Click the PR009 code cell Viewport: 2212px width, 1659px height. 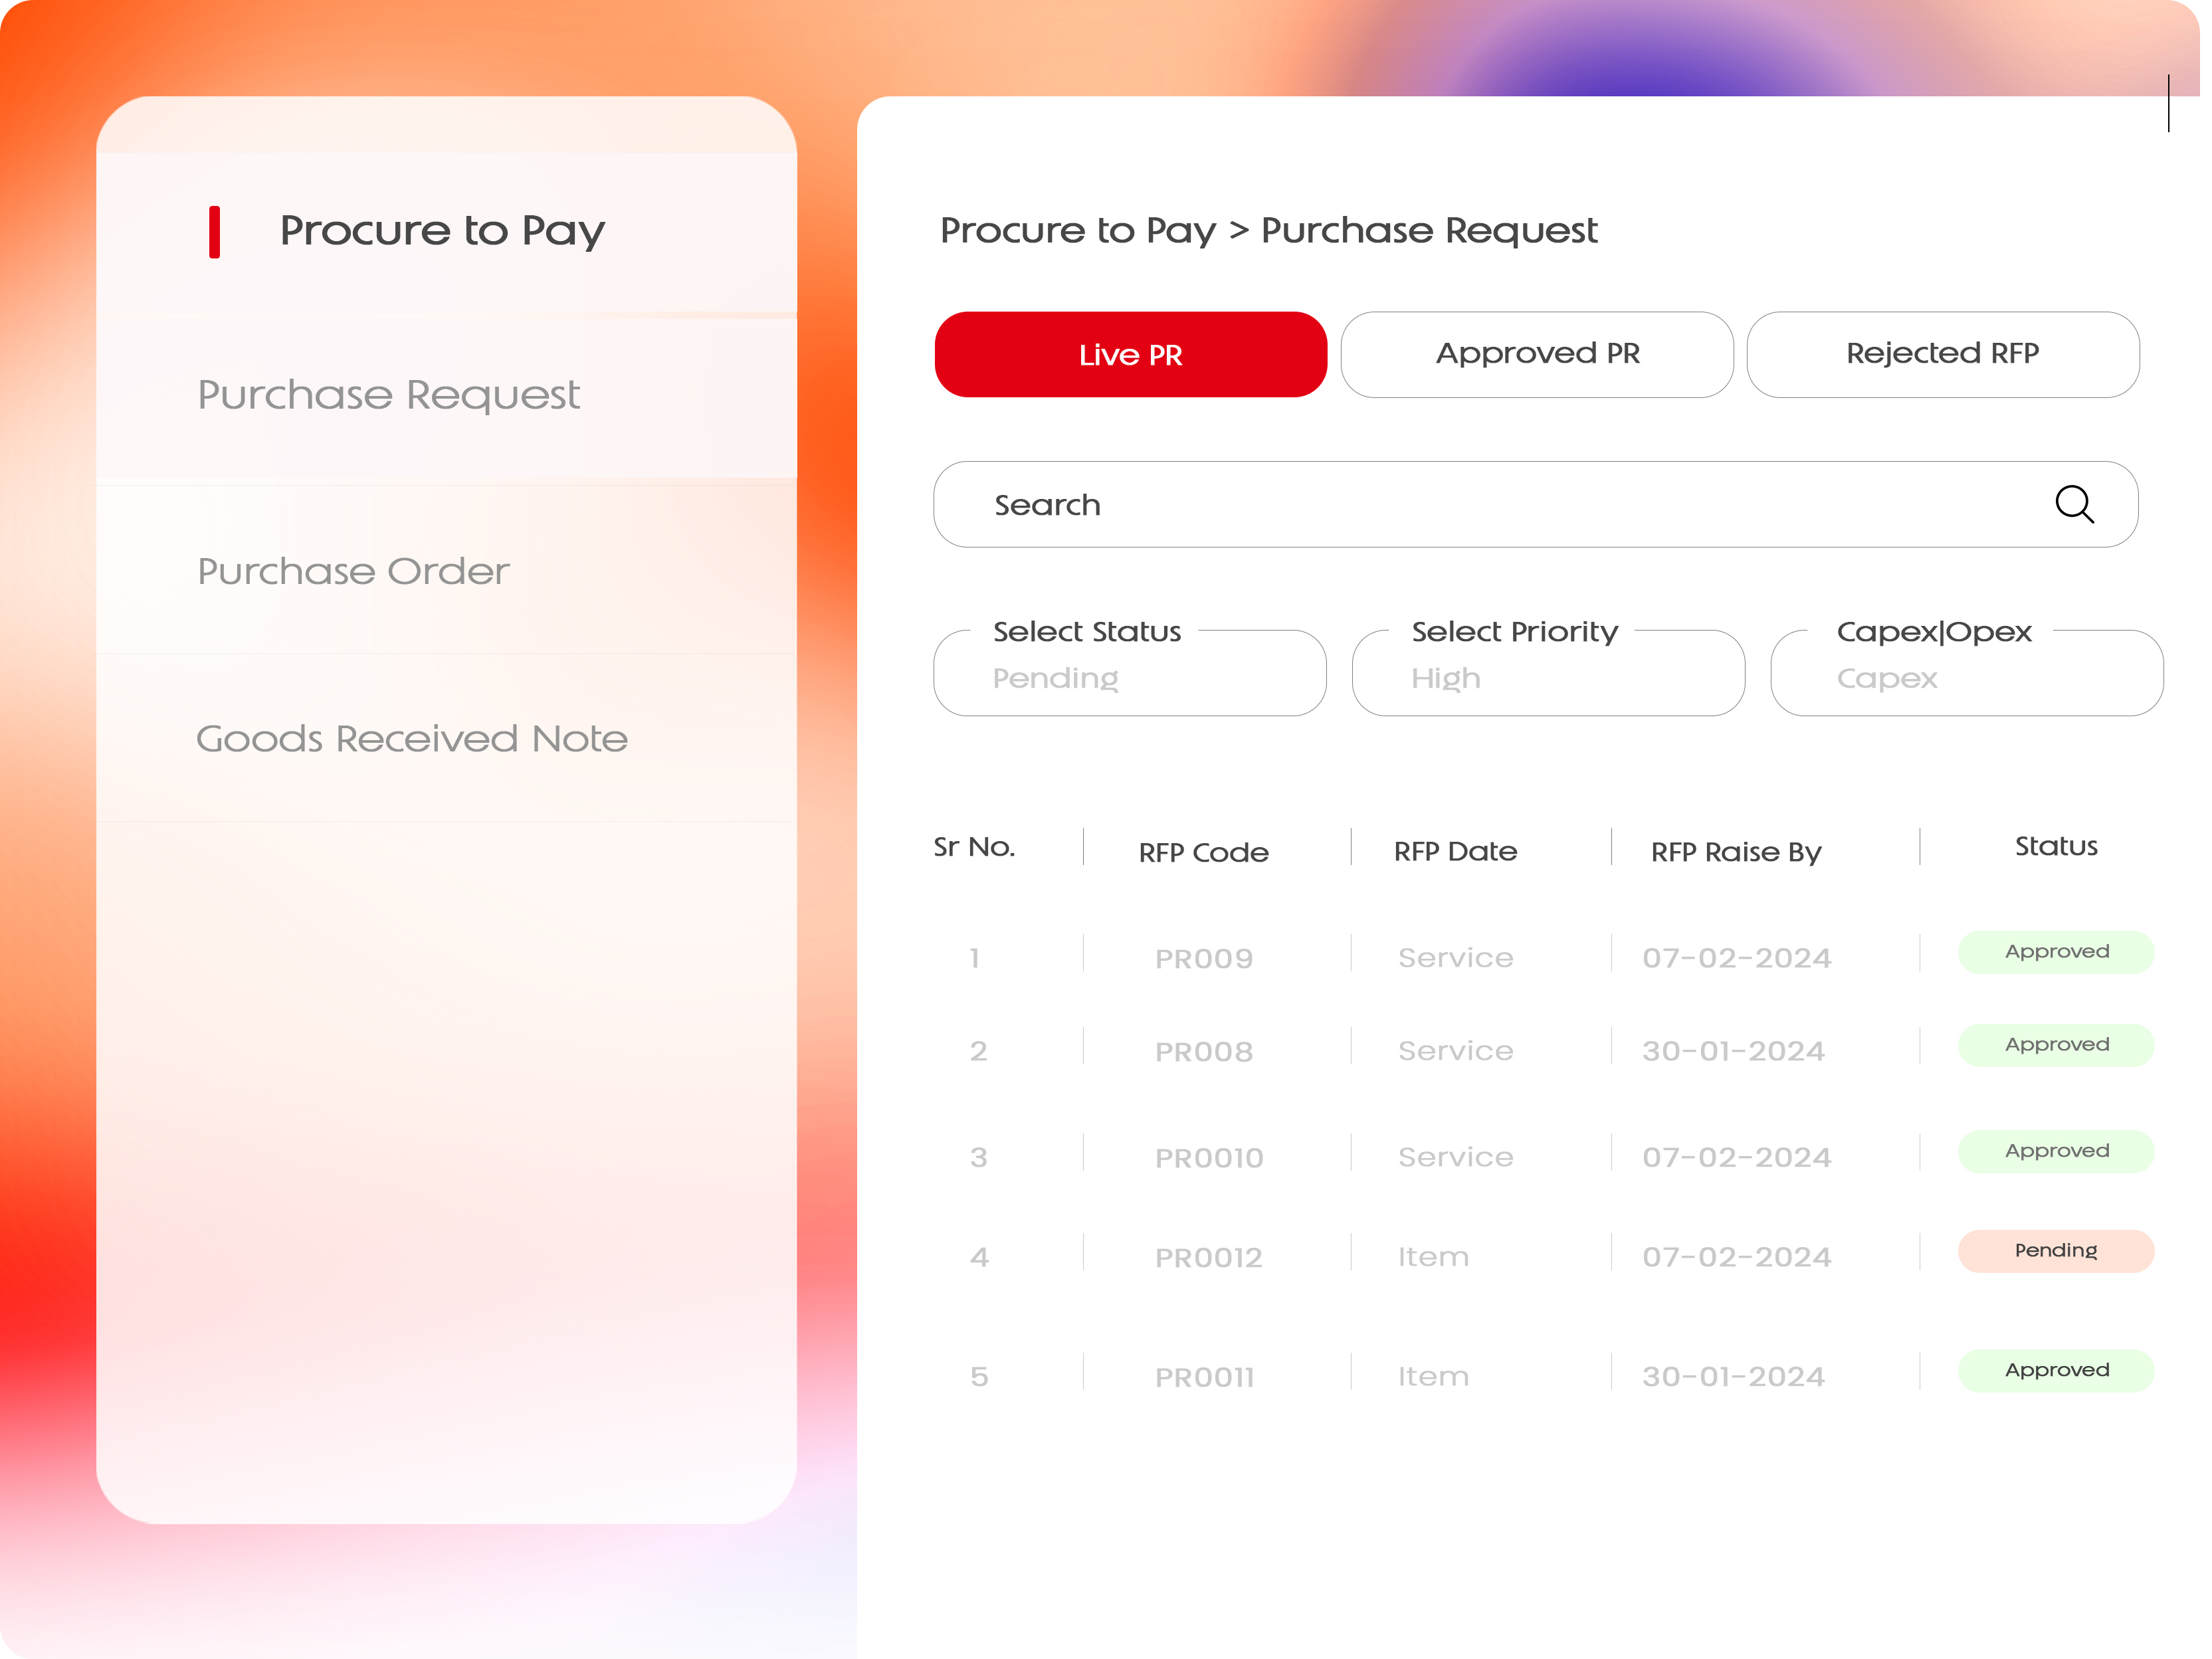pos(1204,958)
